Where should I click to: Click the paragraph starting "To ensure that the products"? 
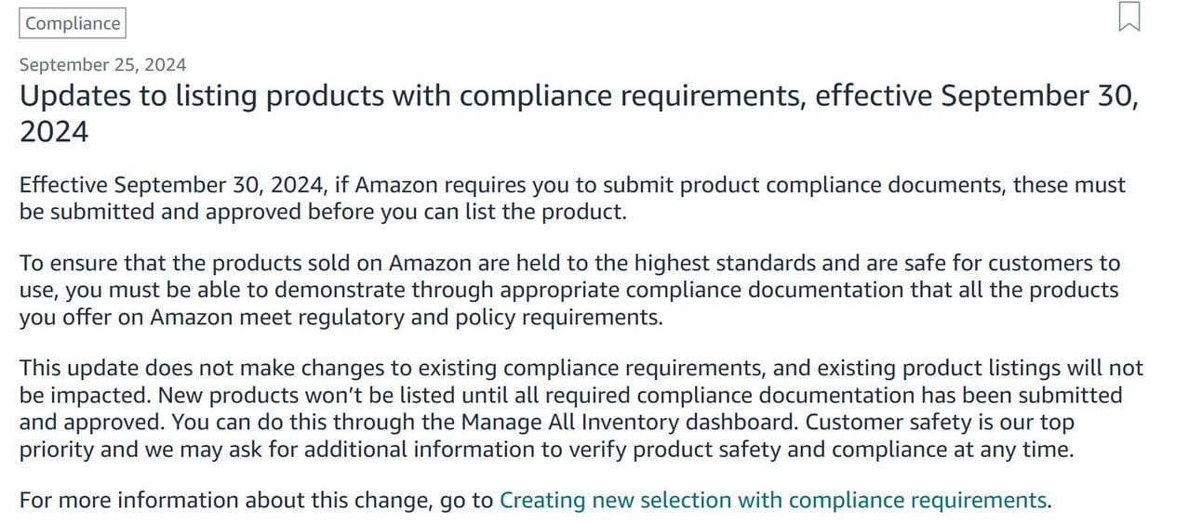pyautogui.click(x=569, y=290)
